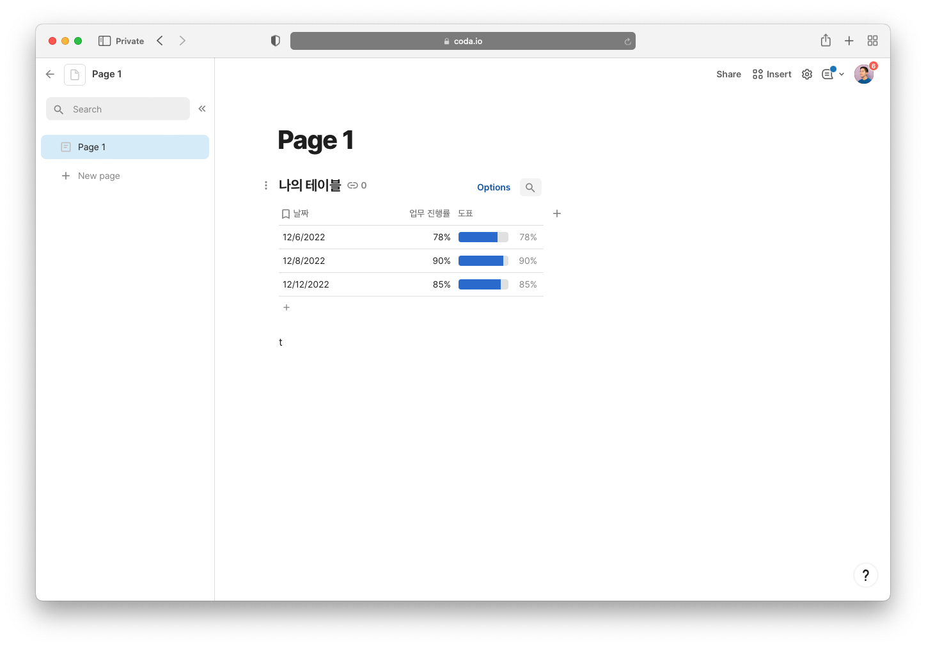Click Safari privacy shield icon

[276, 41]
